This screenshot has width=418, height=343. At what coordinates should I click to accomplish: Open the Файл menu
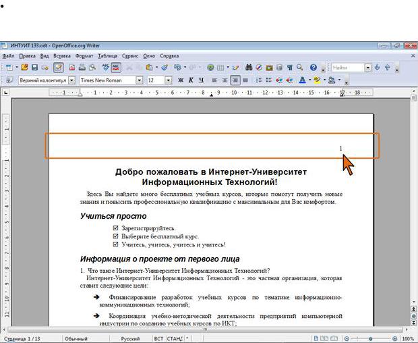(x=8, y=56)
